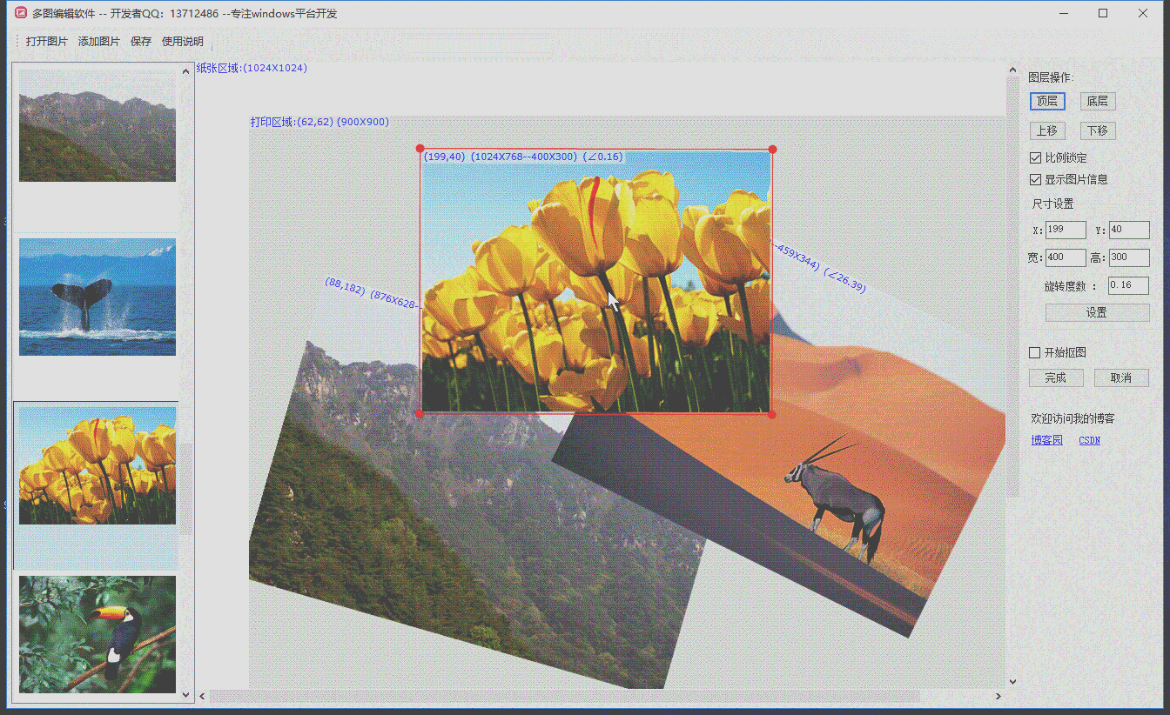Toggle the 比例锁定 checkbox
The image size is (1170, 715).
1035,158
